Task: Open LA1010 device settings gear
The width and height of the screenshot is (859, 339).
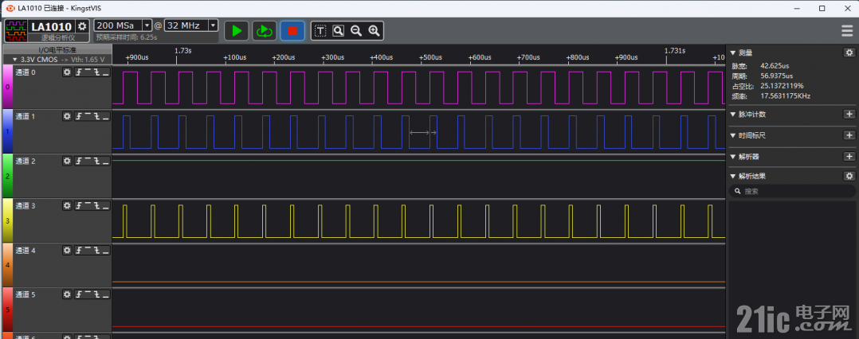Action: (x=82, y=26)
